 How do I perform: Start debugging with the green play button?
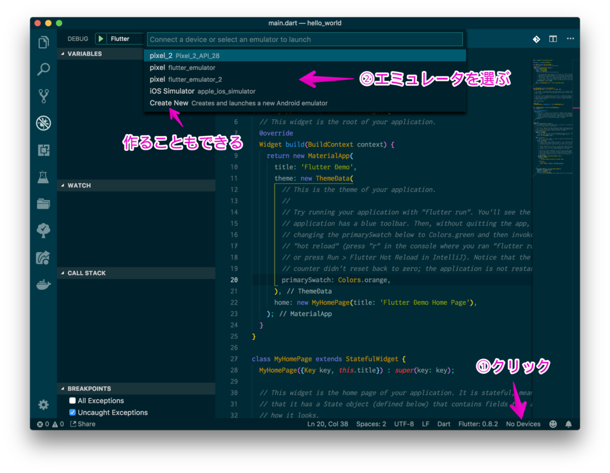tap(101, 39)
